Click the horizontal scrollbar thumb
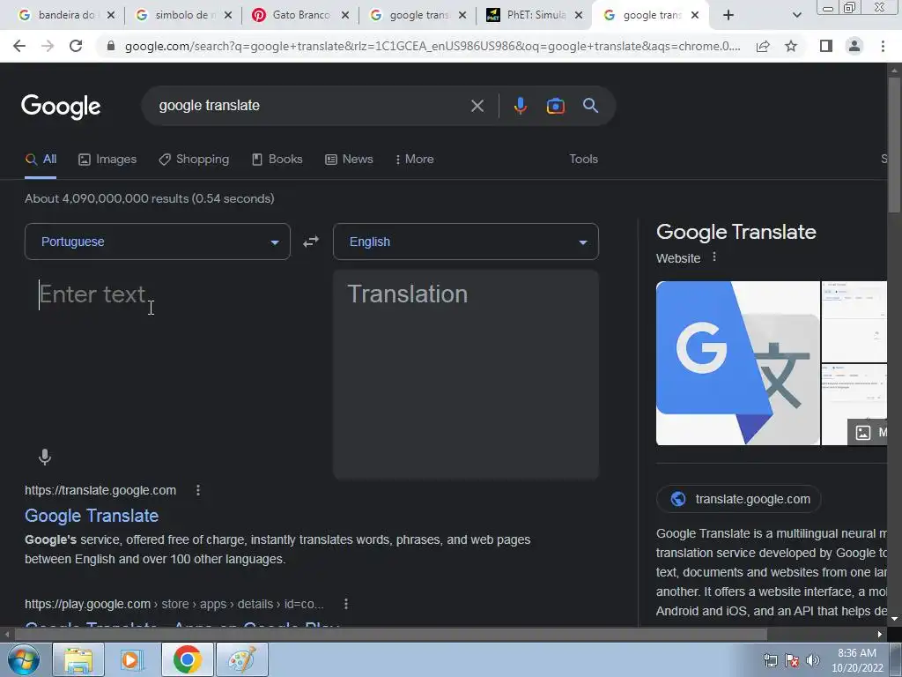The image size is (902, 677). pos(390,634)
